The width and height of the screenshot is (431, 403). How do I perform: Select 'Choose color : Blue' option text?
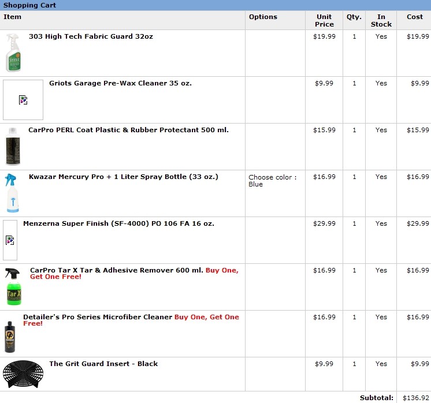(272, 181)
